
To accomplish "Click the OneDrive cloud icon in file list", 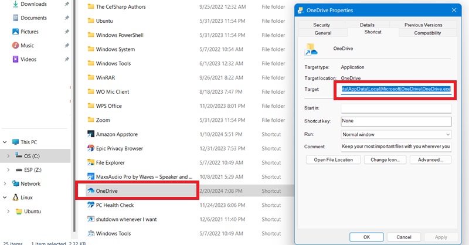I will [91, 190].
